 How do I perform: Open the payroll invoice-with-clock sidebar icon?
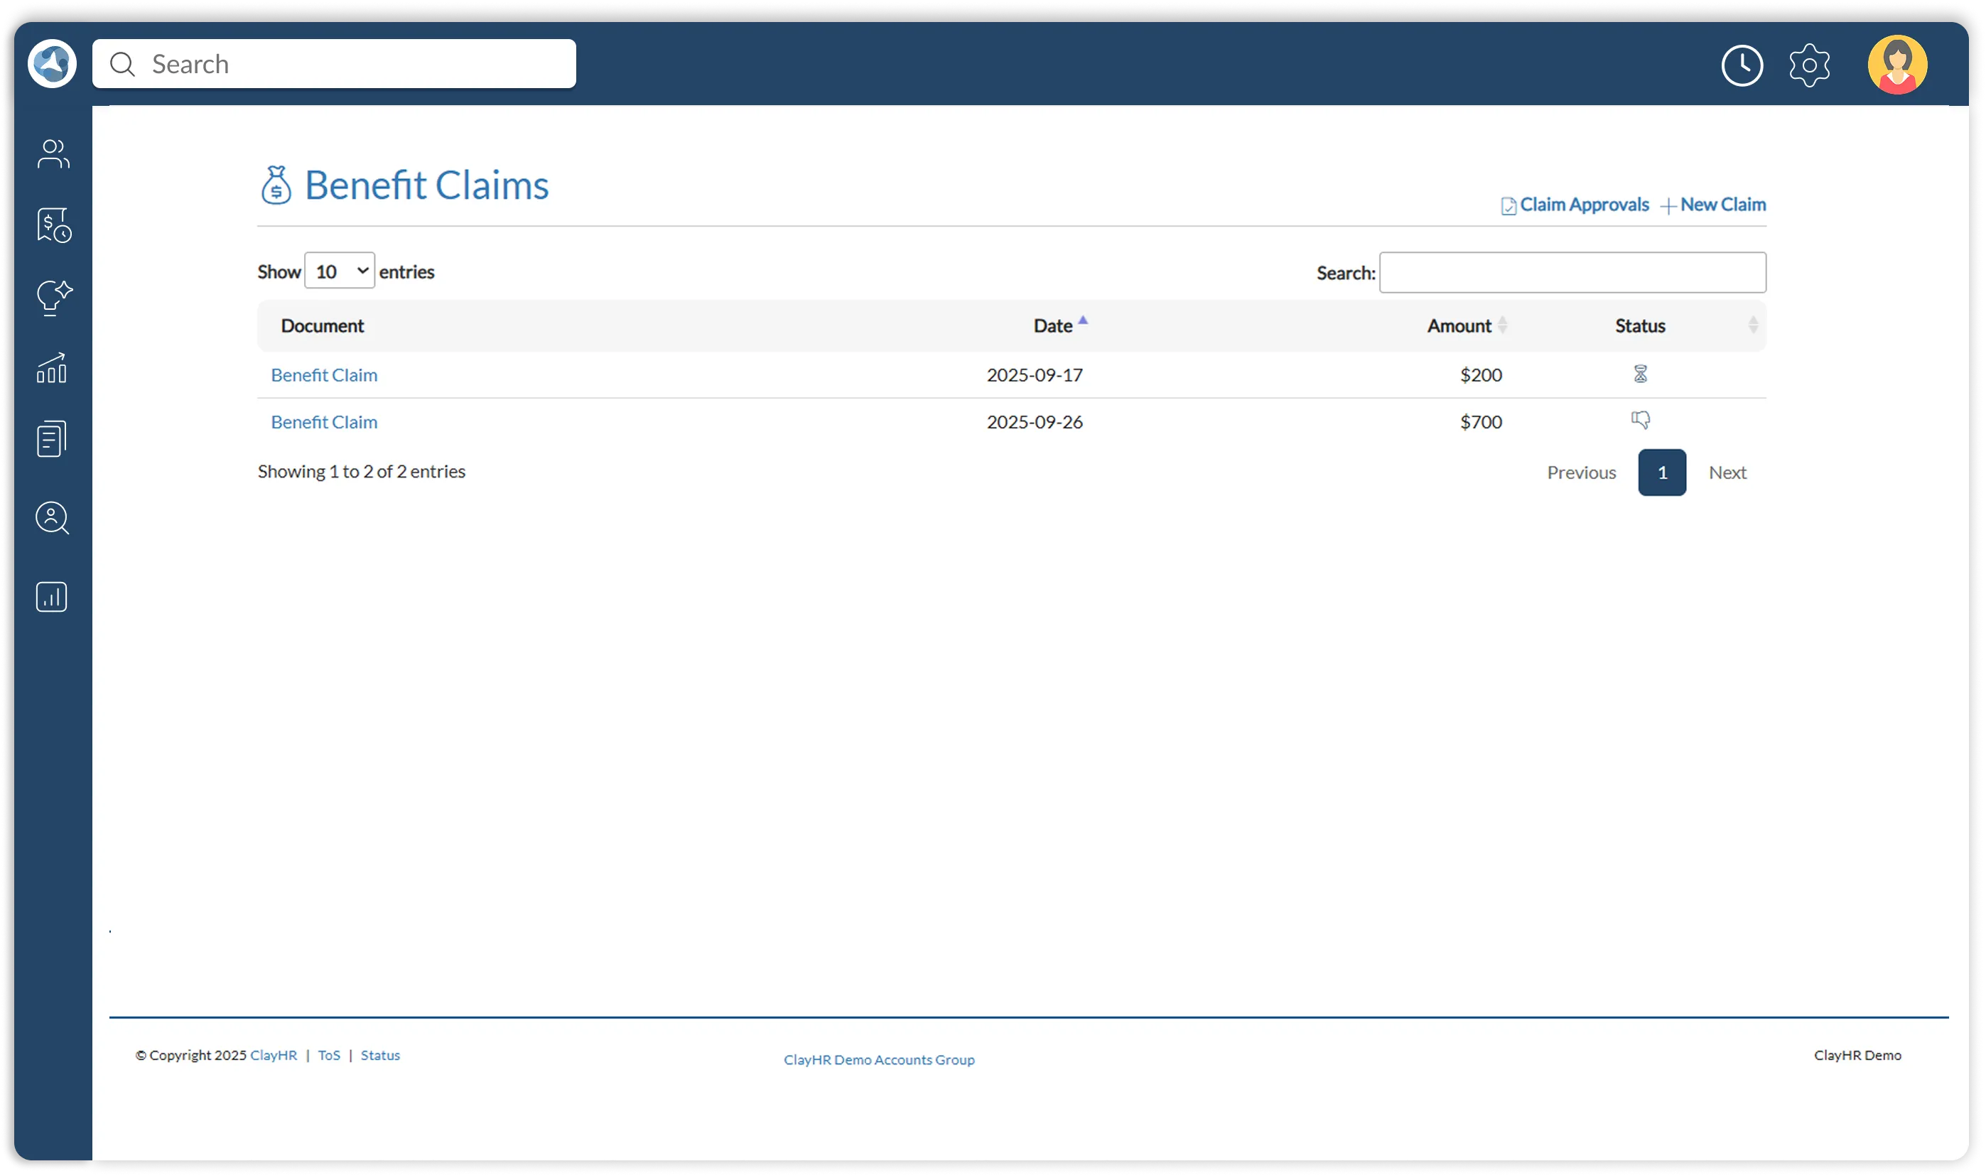point(53,225)
